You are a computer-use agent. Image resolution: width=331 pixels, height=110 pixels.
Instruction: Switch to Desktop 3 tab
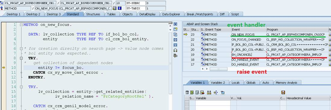point(54,14)
